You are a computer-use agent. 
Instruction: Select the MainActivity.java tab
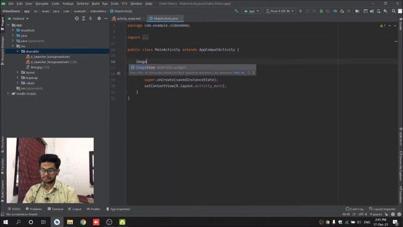[x=165, y=18]
